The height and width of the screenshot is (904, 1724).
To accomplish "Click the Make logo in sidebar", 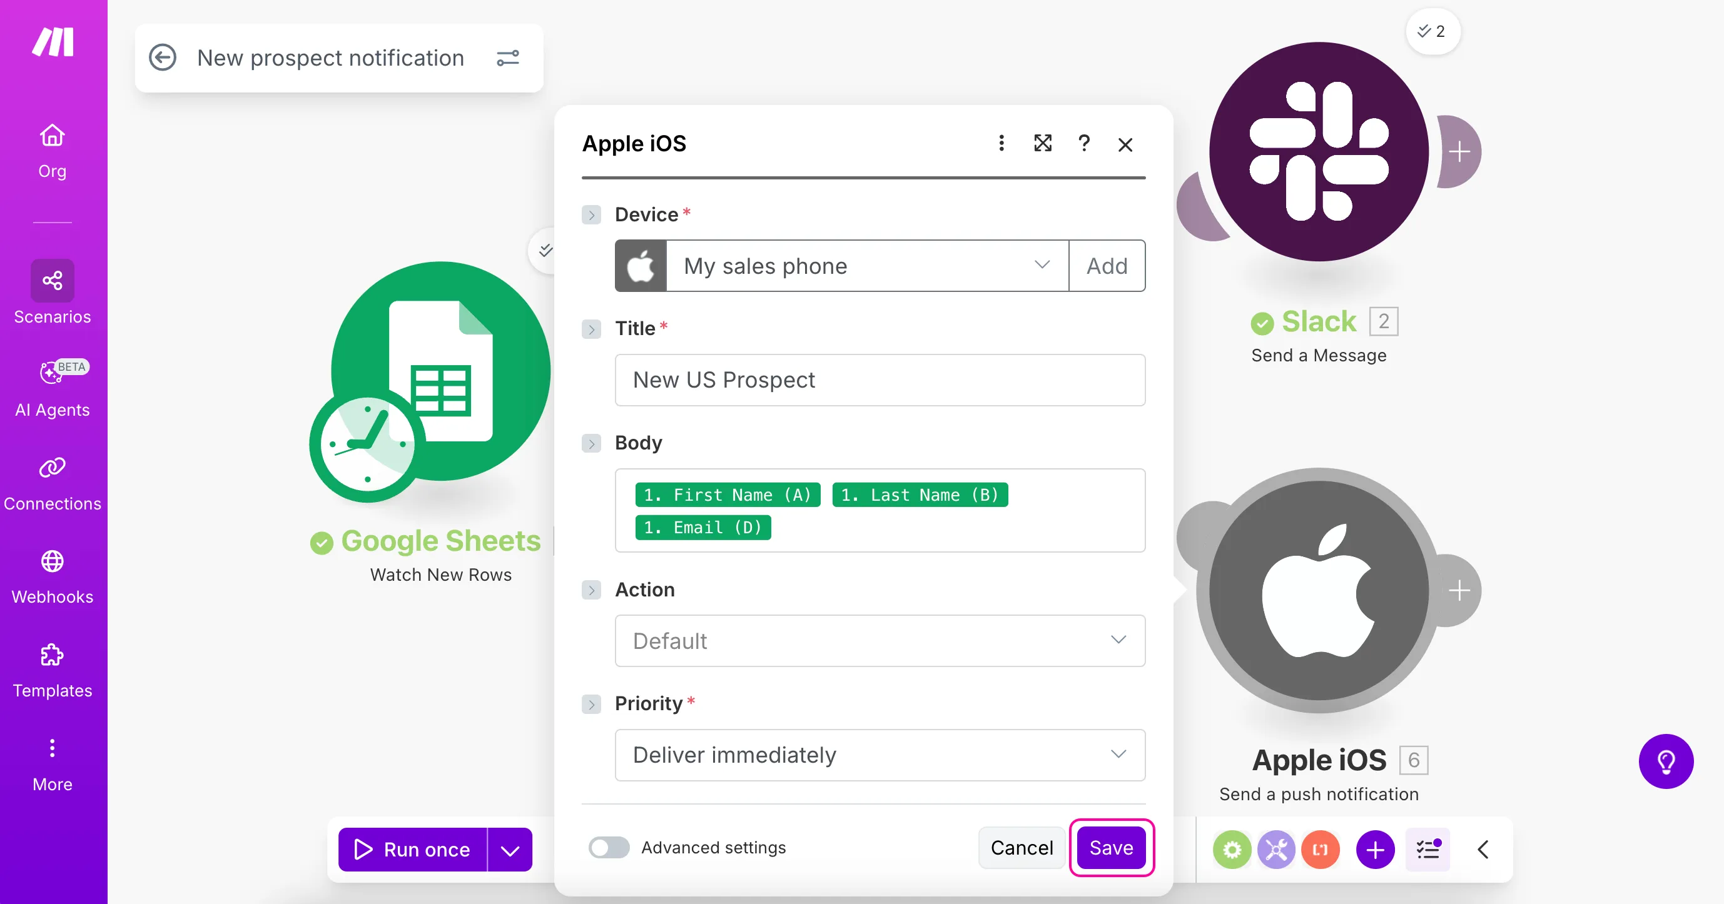I will point(53,42).
